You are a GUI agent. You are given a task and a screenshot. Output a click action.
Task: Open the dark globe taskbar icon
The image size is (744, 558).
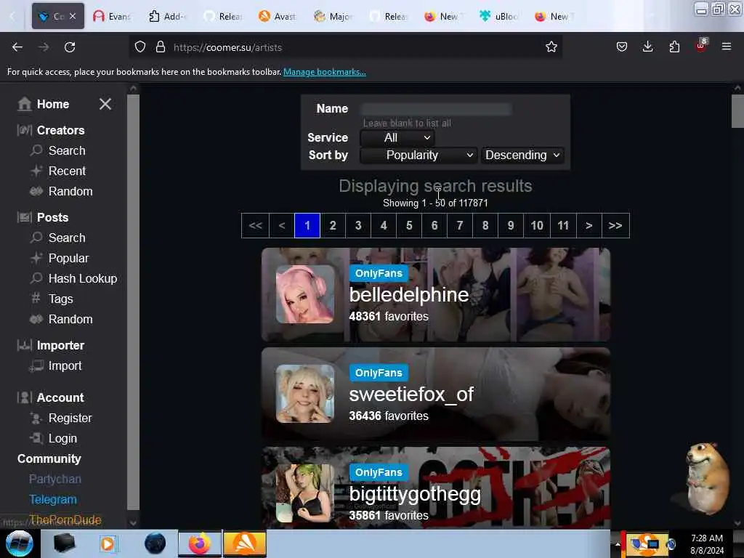click(x=155, y=543)
